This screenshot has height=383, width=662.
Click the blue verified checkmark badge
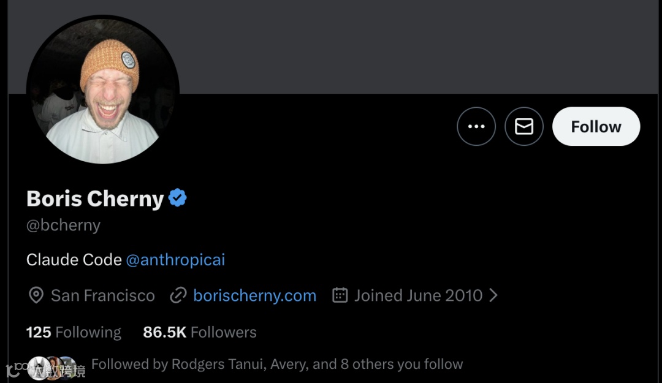(178, 198)
